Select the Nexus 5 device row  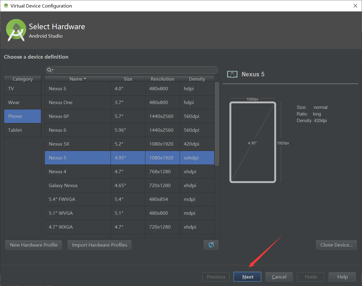pos(130,158)
